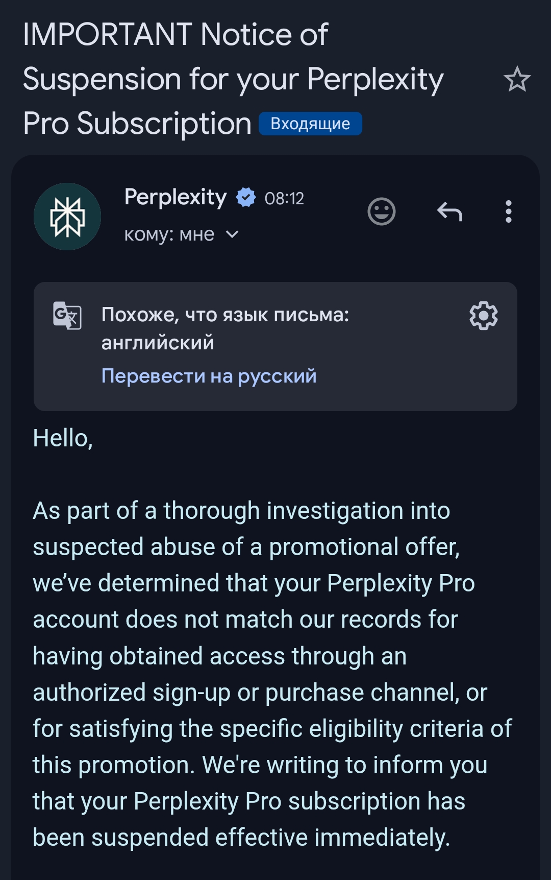
Task: Click the Google Translate icon
Action: (67, 315)
